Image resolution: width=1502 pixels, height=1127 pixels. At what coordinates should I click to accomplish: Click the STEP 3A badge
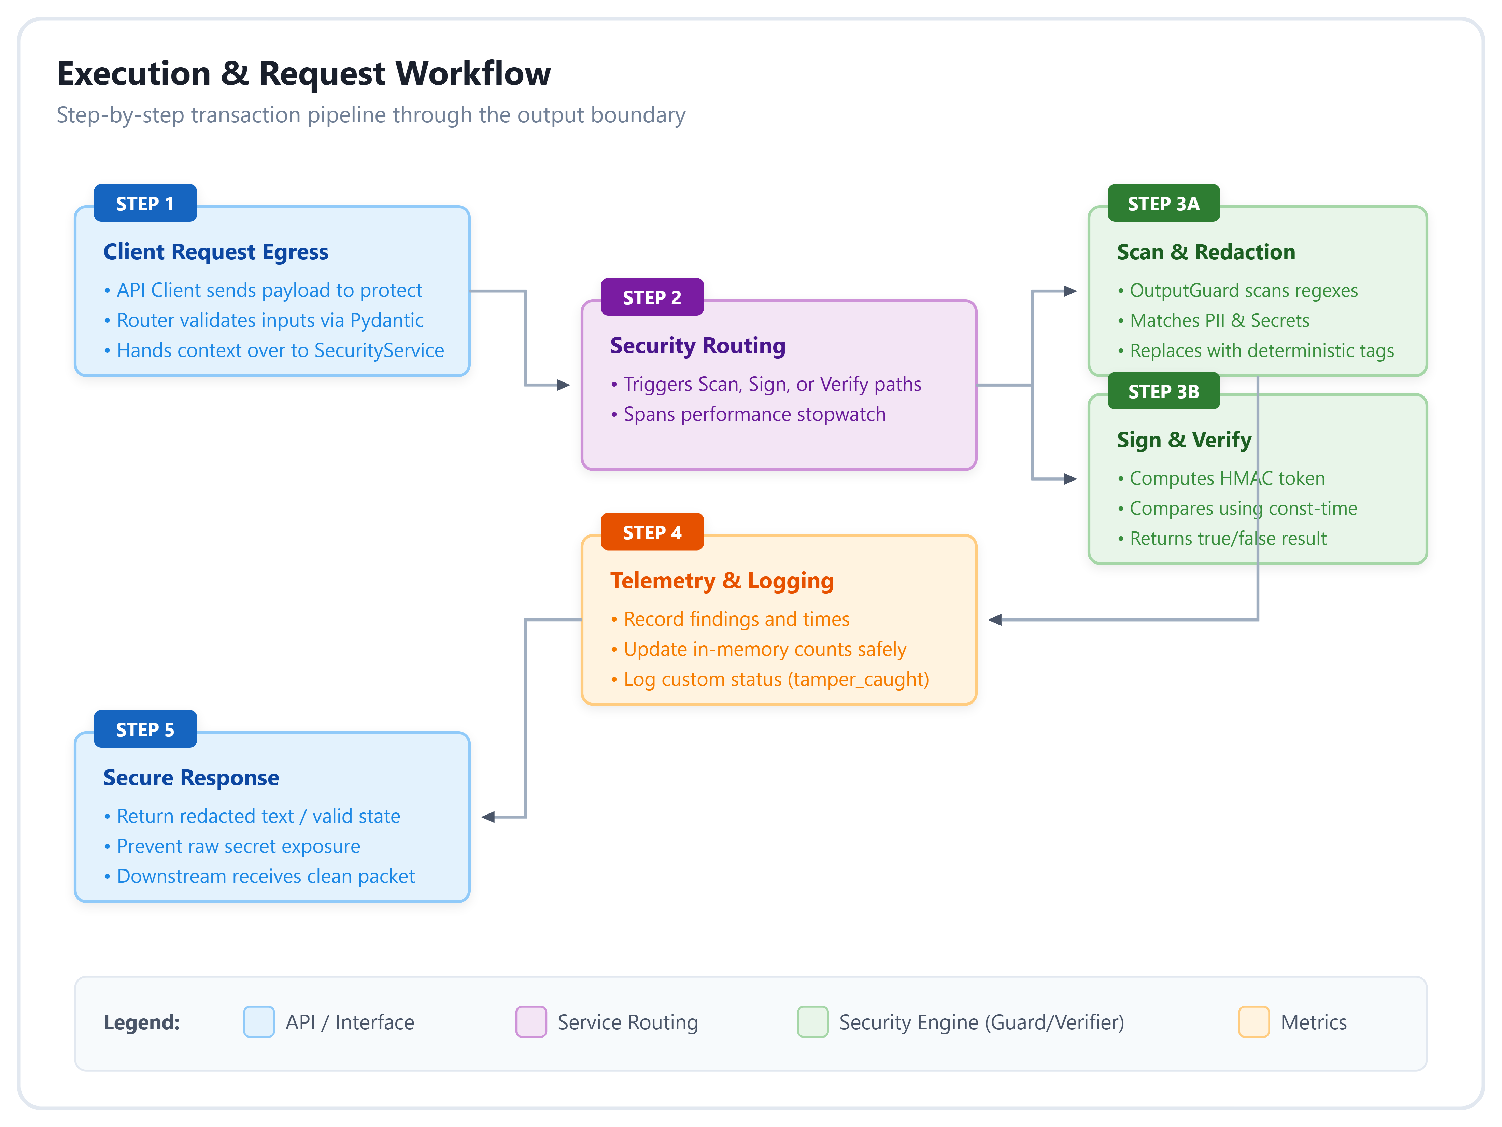(x=1163, y=203)
